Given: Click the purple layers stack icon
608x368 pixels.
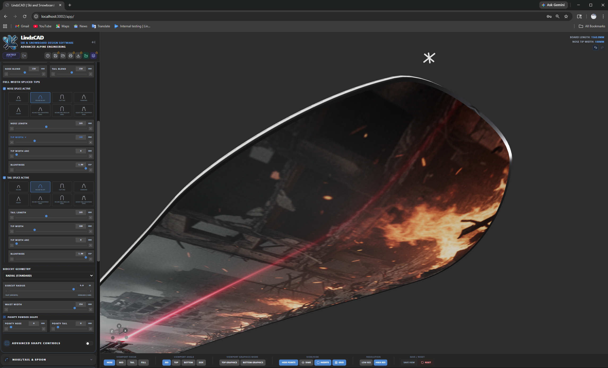Looking at the screenshot, I should [x=93, y=56].
